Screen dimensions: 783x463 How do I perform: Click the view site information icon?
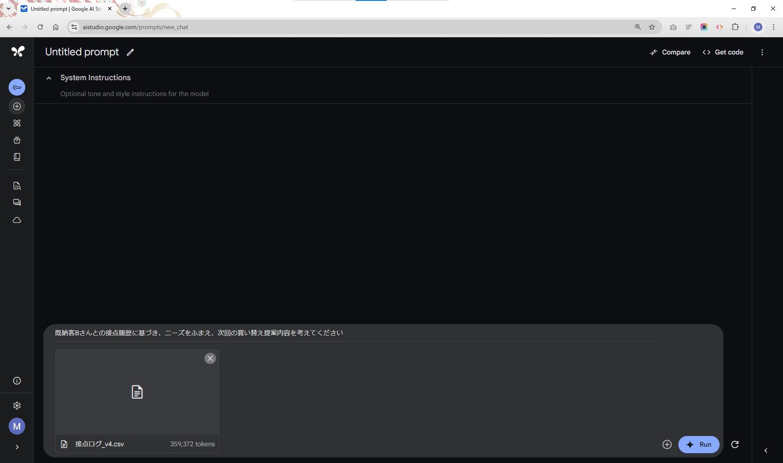tap(74, 27)
